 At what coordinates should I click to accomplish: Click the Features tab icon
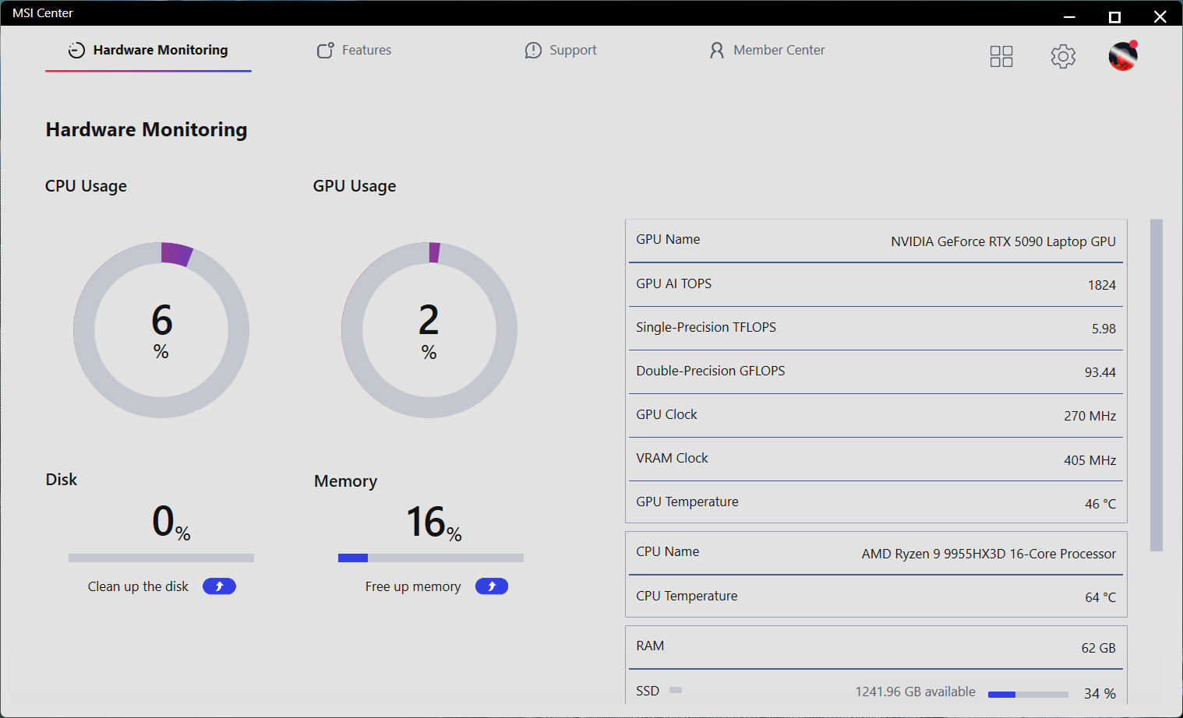pyautogui.click(x=326, y=51)
